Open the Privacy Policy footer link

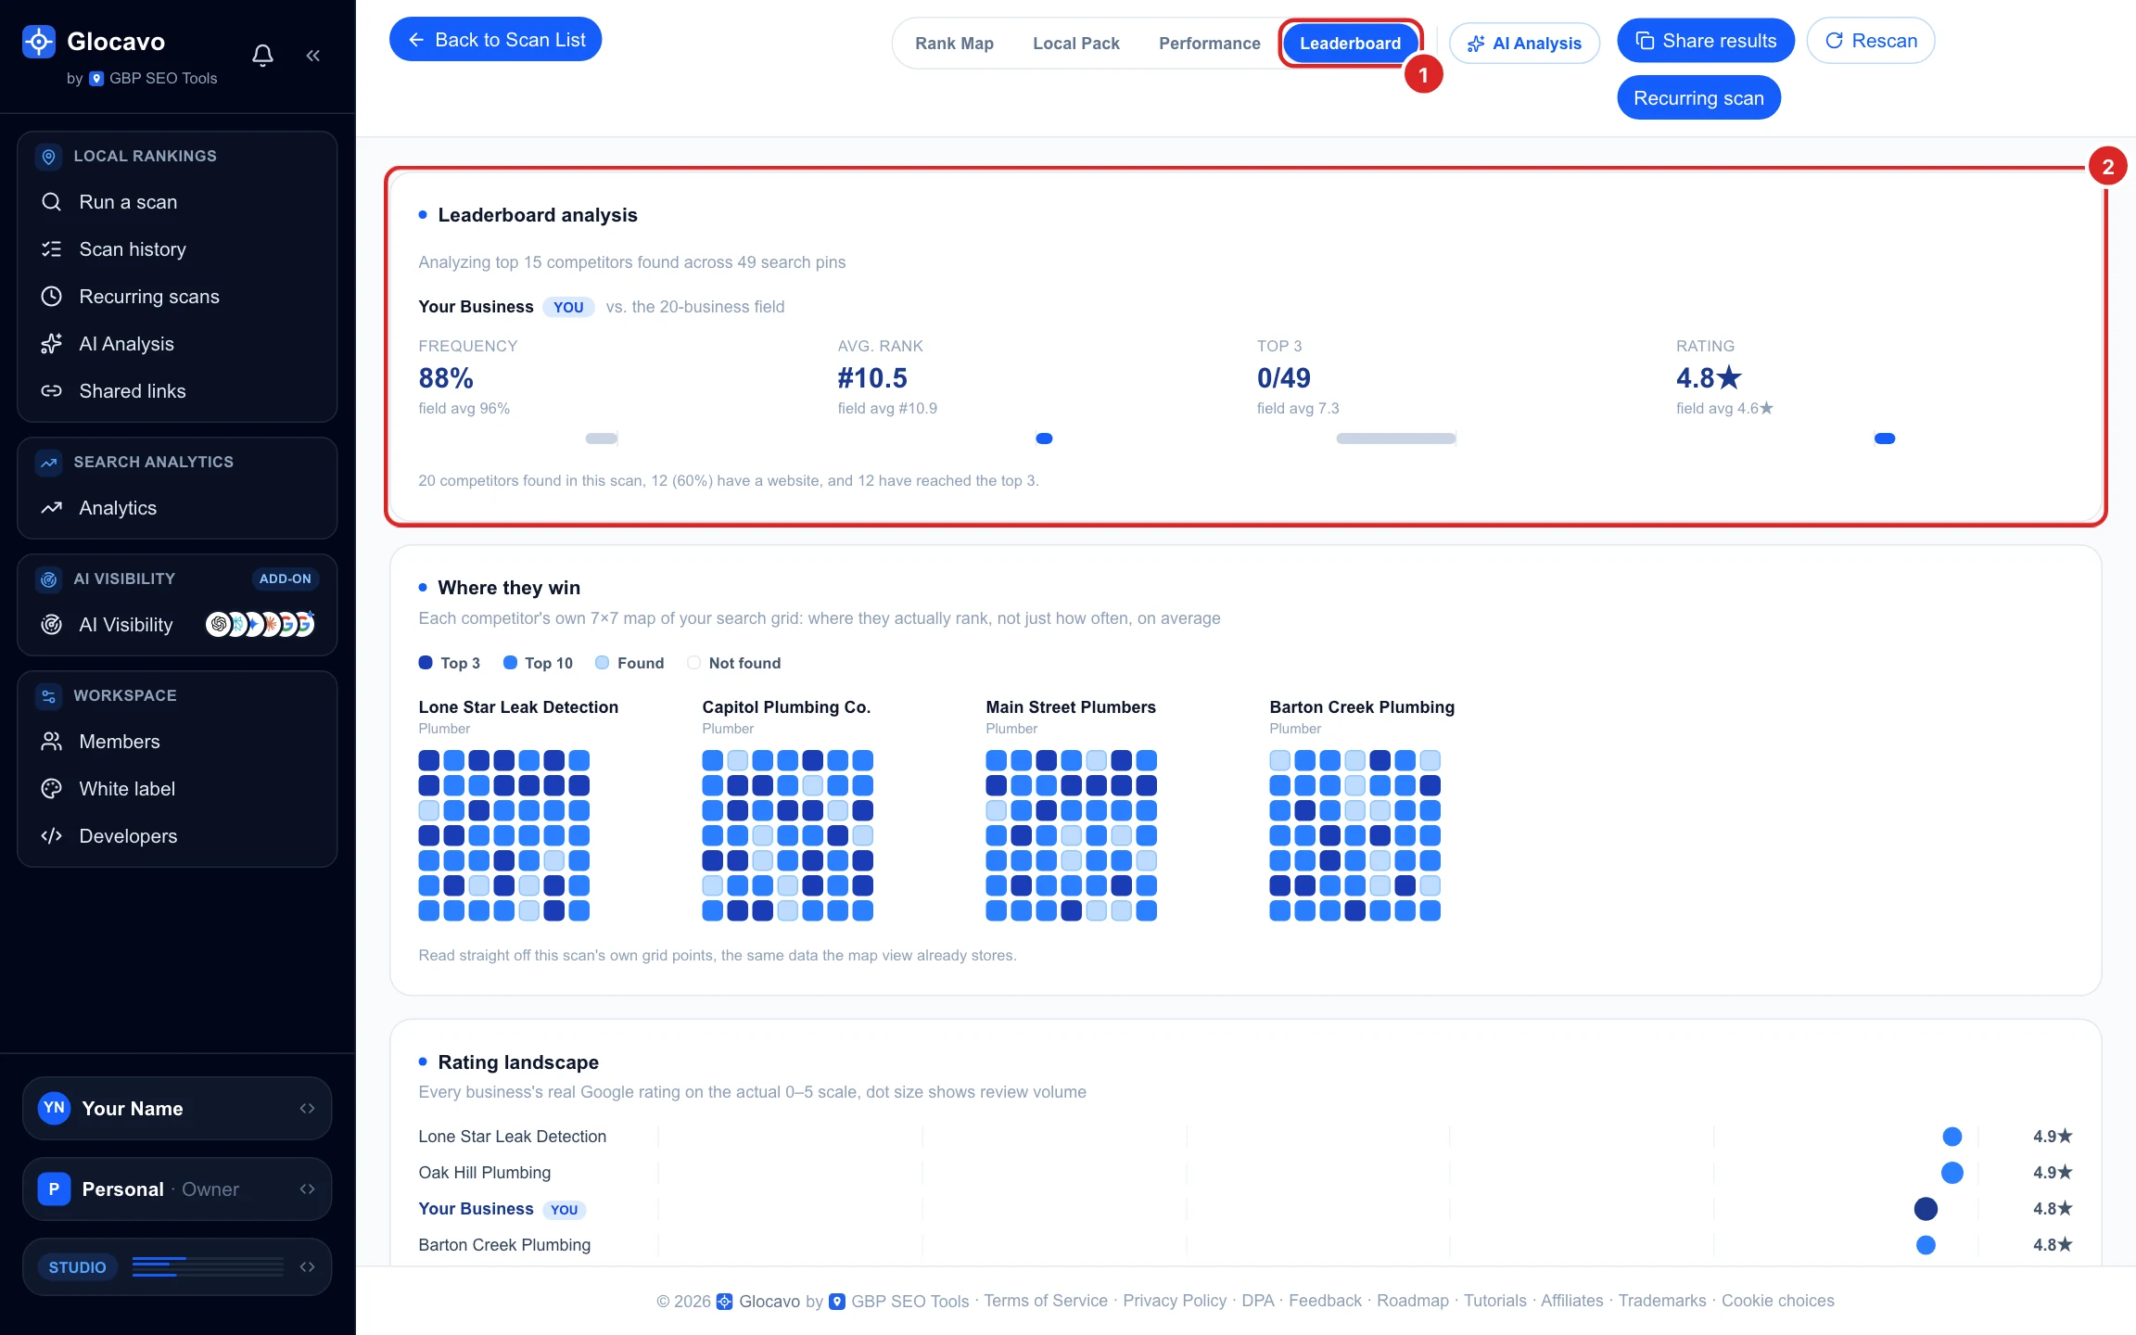(1175, 1301)
